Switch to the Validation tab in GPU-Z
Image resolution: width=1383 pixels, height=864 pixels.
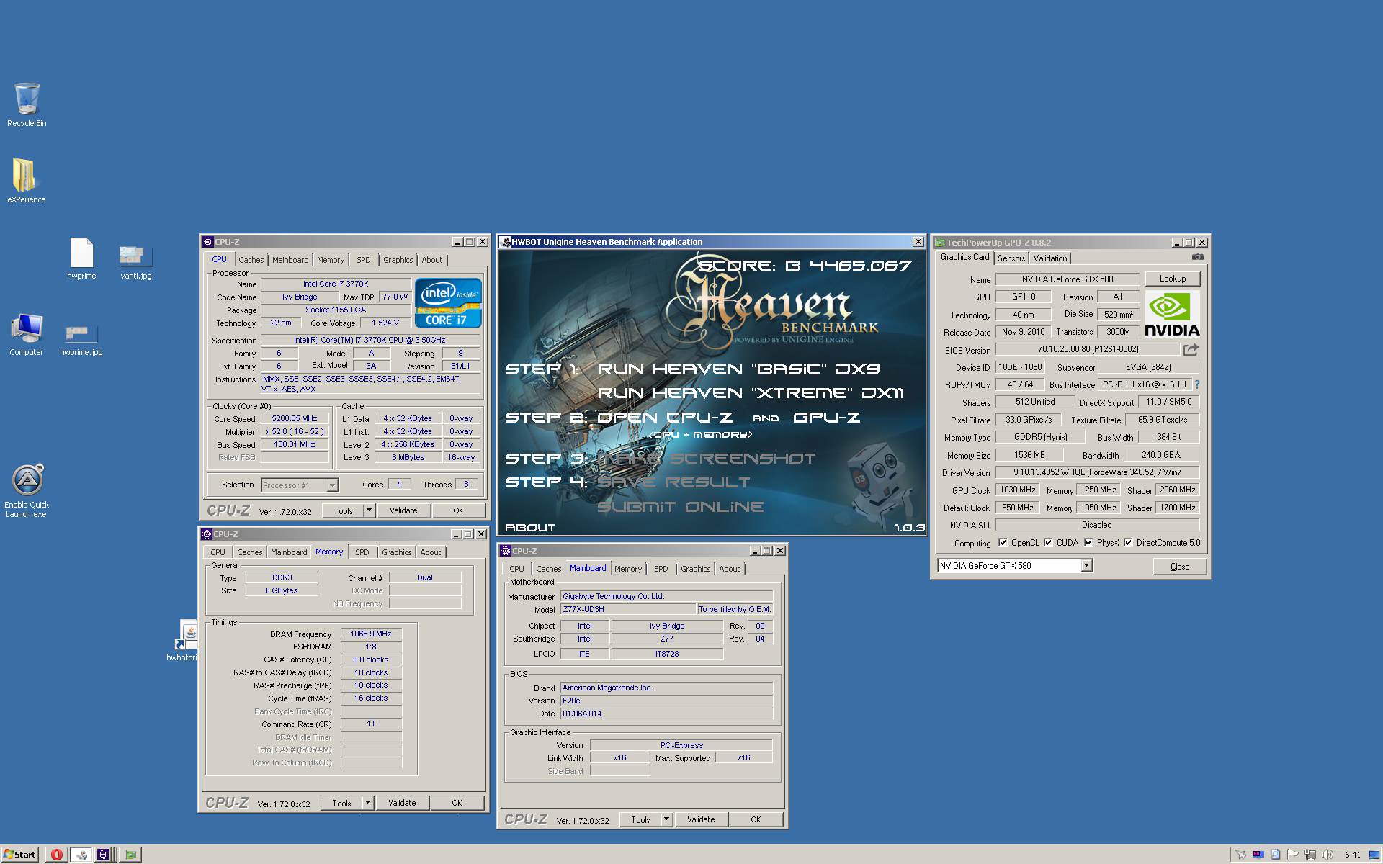[x=1050, y=258]
